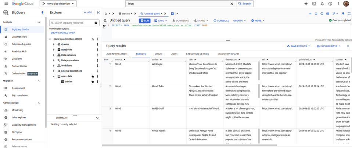352x148 pixels.
Task: Expand the Notebooks tree node
Action: [54, 50]
